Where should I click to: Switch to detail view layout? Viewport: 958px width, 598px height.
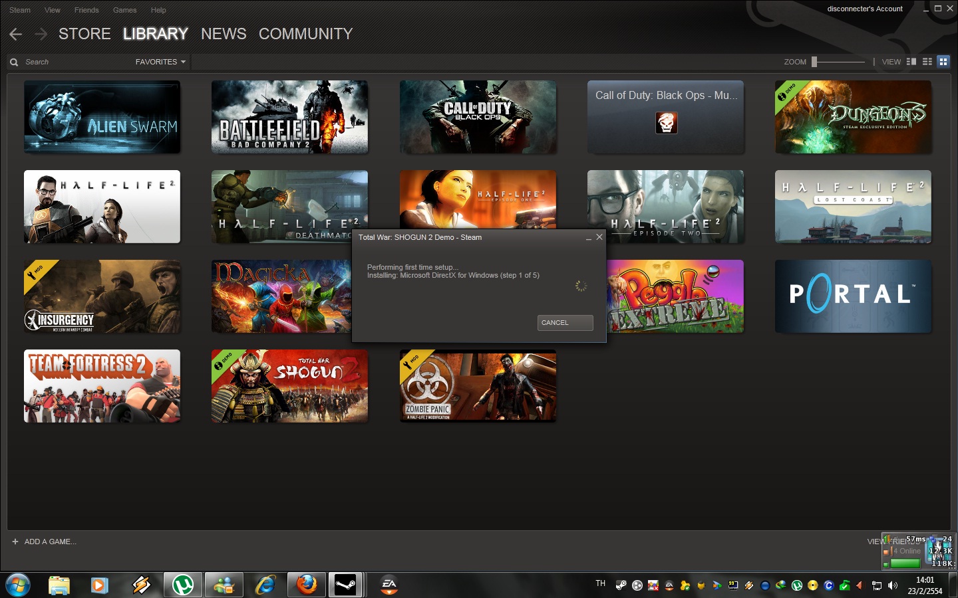tap(911, 61)
